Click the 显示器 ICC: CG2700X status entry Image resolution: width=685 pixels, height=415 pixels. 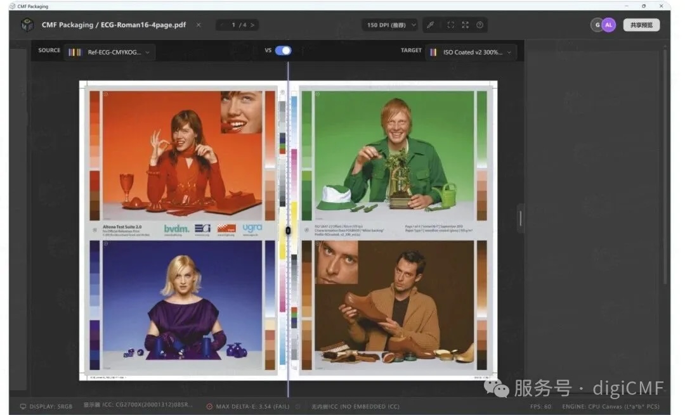point(138,405)
